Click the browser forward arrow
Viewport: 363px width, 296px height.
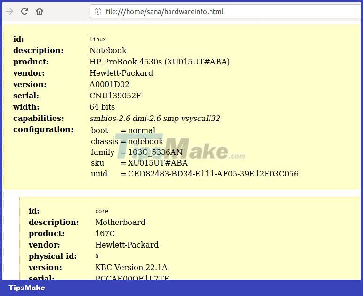coord(9,11)
